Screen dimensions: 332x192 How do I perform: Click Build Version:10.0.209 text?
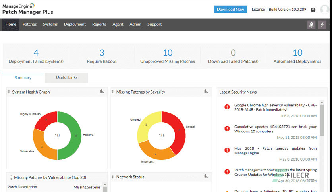288,9
